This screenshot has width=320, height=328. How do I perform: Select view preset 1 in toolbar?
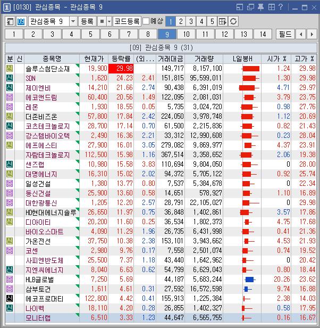[x=171, y=21]
